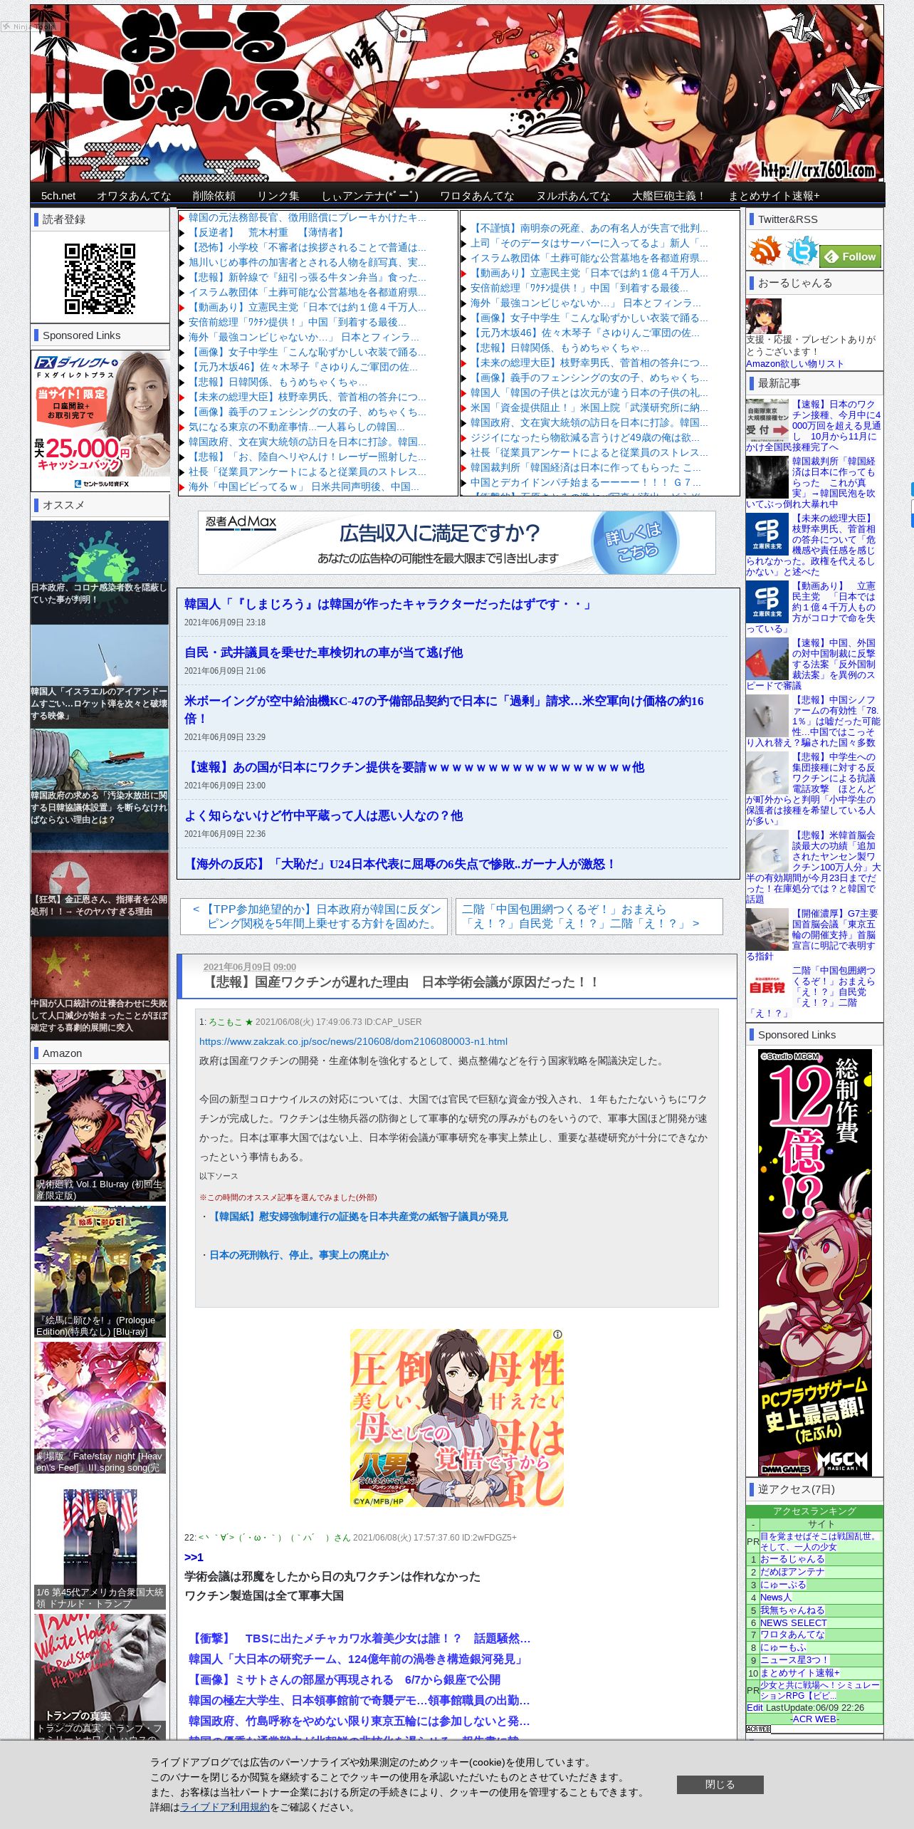
Task: Open the 日本の死刑執行、停止 link
Action: pos(299,1255)
